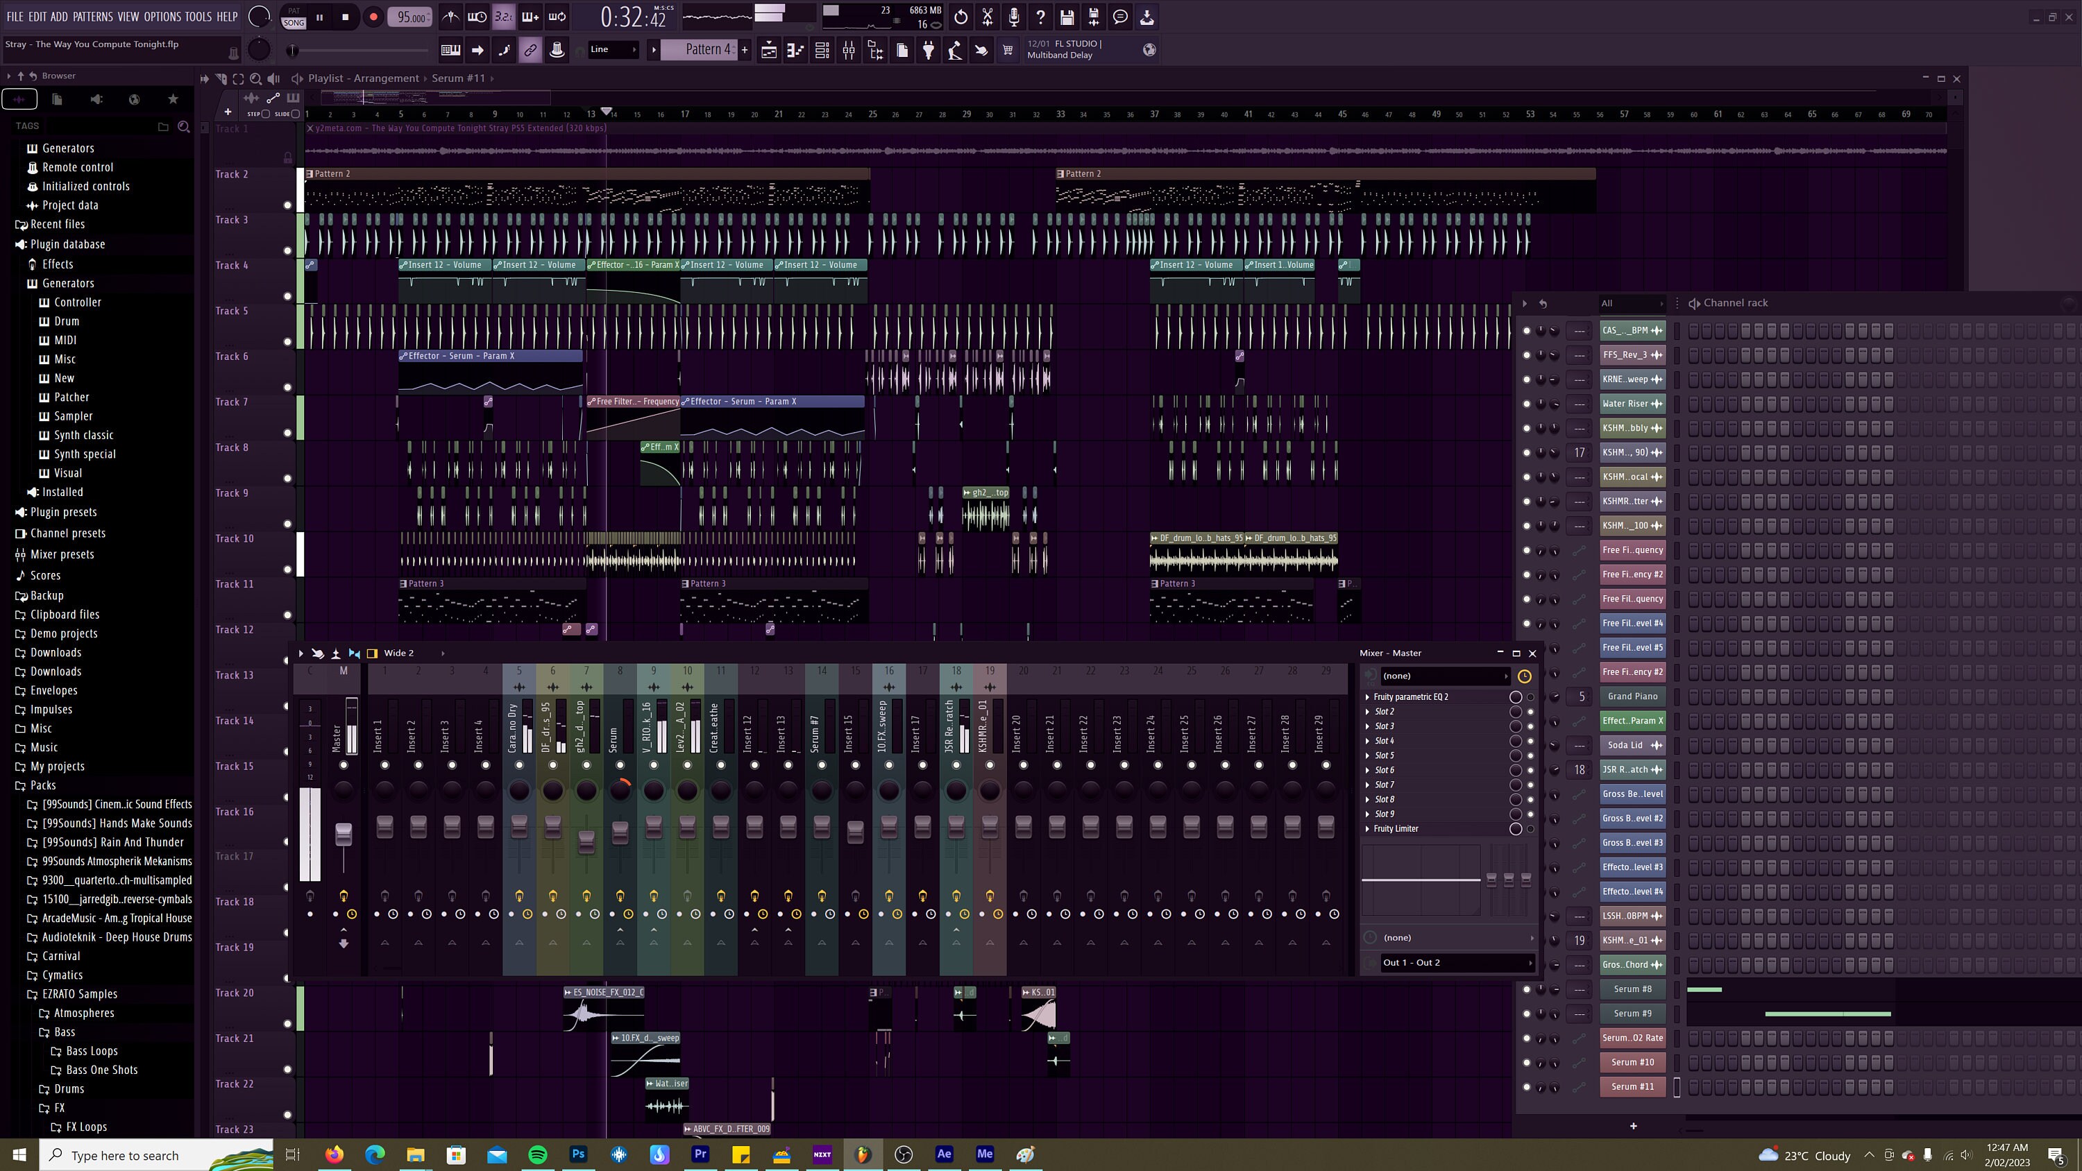Open the Channel rack via its toolbar icon
This screenshot has height=1171, width=2082.
coord(821,50)
